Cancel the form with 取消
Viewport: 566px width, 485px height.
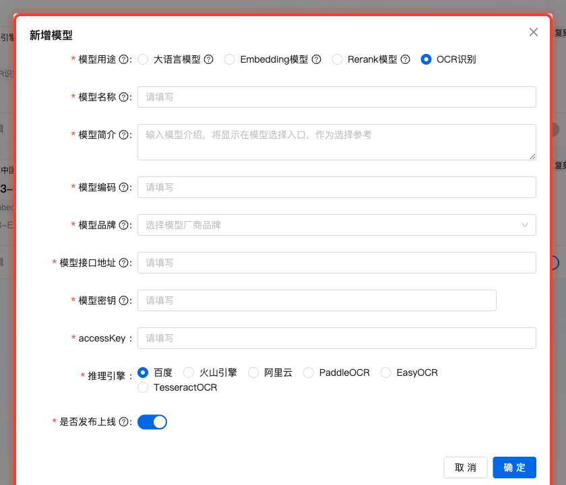465,467
